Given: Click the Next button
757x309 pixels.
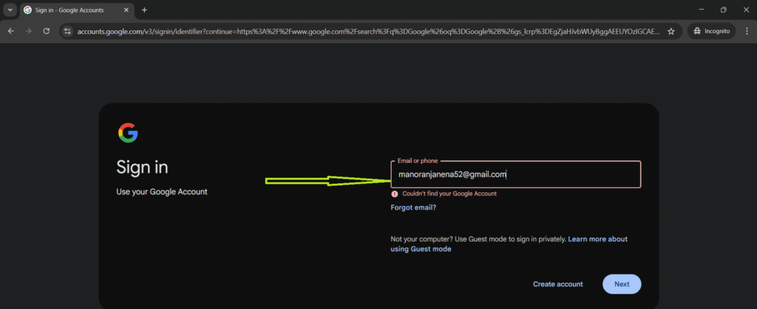Looking at the screenshot, I should pyautogui.click(x=622, y=284).
